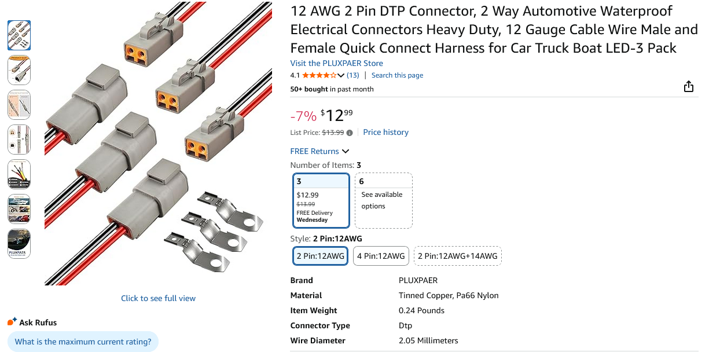Select the orange connector thumbnail
The image size is (709, 352).
[x=19, y=70]
